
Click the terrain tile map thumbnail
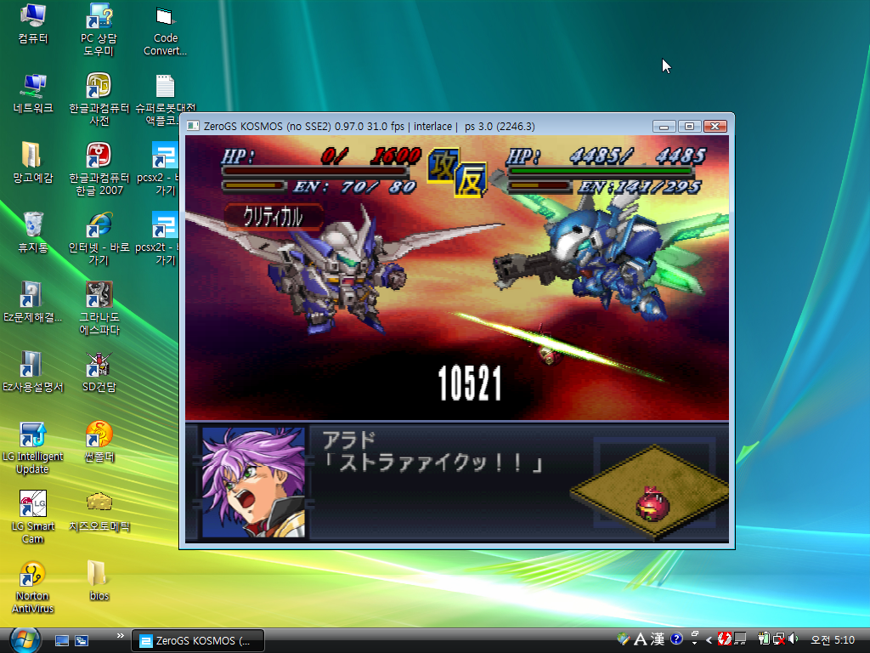650,491
